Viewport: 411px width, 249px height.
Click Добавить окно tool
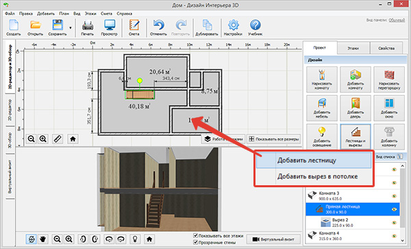[x=389, y=108]
